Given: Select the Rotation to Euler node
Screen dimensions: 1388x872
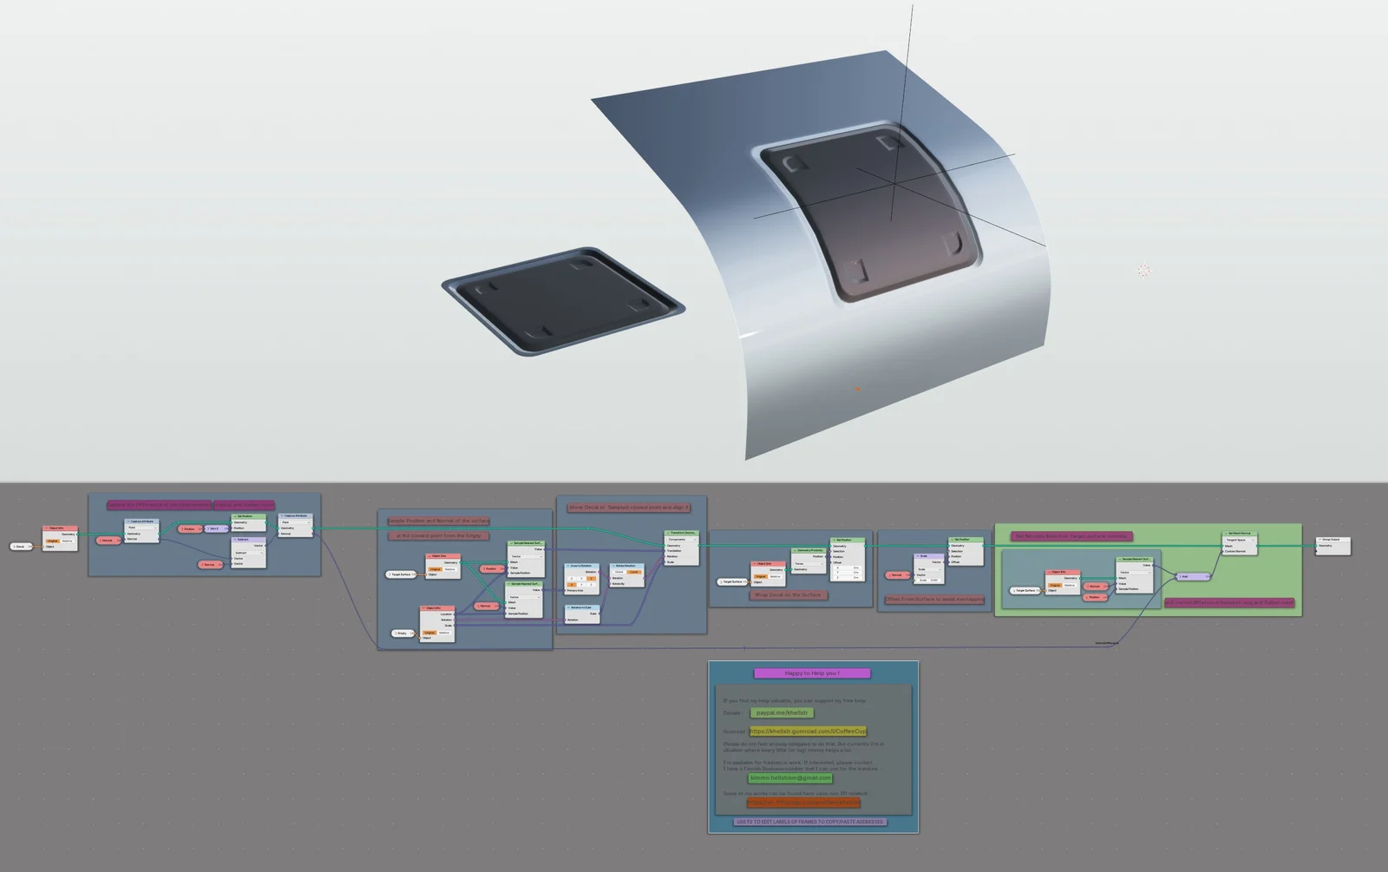Looking at the screenshot, I should pos(582,607).
